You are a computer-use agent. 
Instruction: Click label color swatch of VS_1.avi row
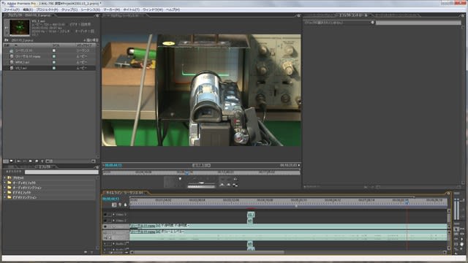[54, 68]
